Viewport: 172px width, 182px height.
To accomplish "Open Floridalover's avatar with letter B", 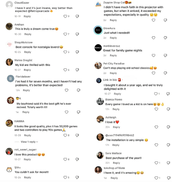I will tap(10, 78).
